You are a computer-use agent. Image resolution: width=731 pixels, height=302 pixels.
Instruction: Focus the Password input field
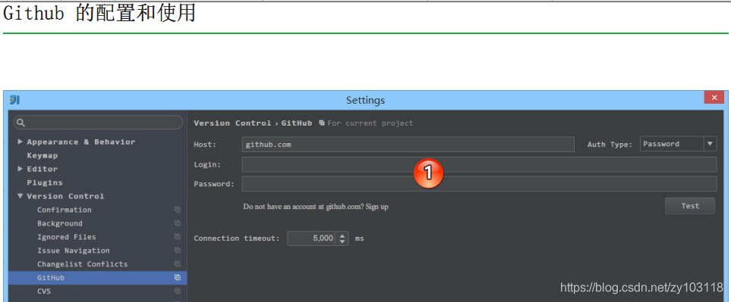click(x=479, y=183)
